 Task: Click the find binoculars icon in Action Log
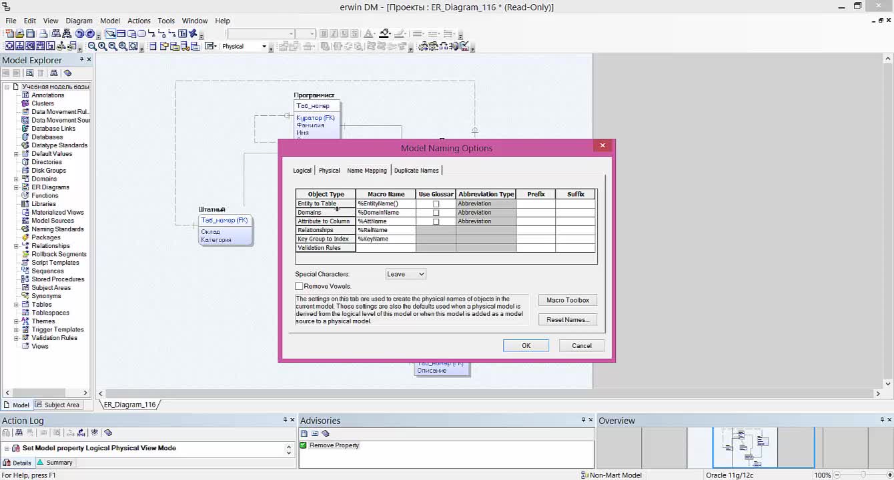(17, 433)
